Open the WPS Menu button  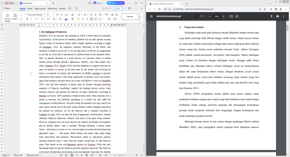(x=6, y=8)
